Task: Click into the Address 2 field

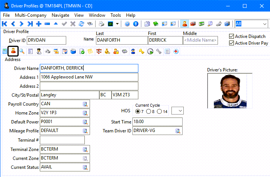Action: tap(89, 86)
